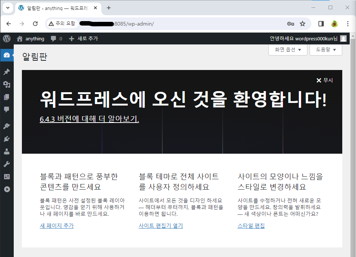Dismiss the welcome panel with '무시'
The image size is (356, 257).
[324, 80]
